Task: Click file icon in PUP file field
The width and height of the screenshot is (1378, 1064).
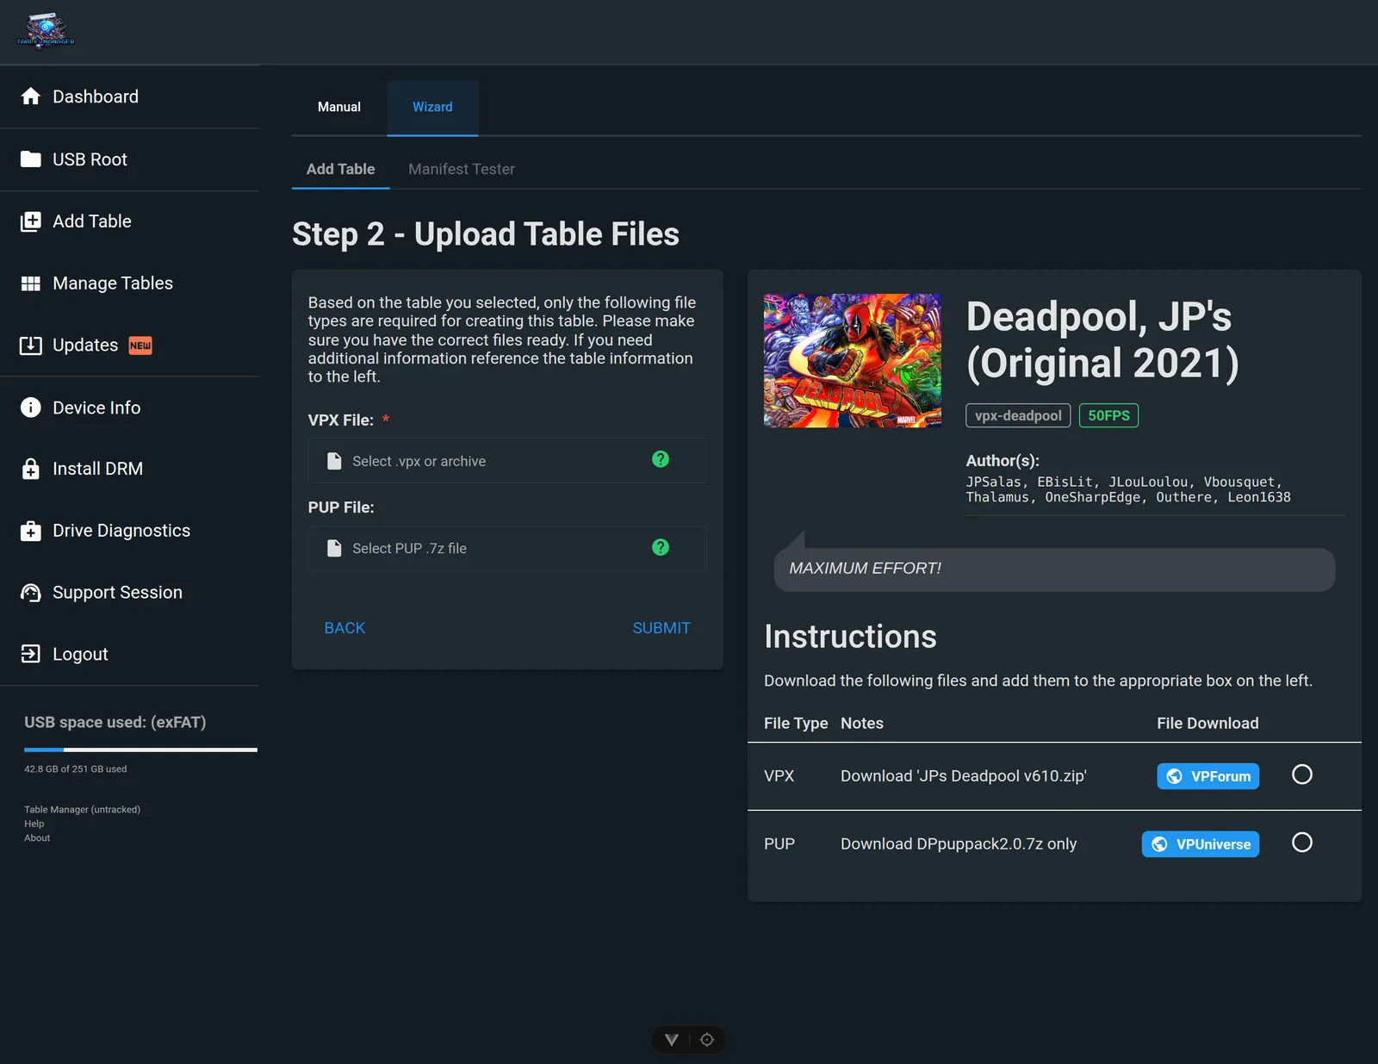Action: [x=334, y=548]
